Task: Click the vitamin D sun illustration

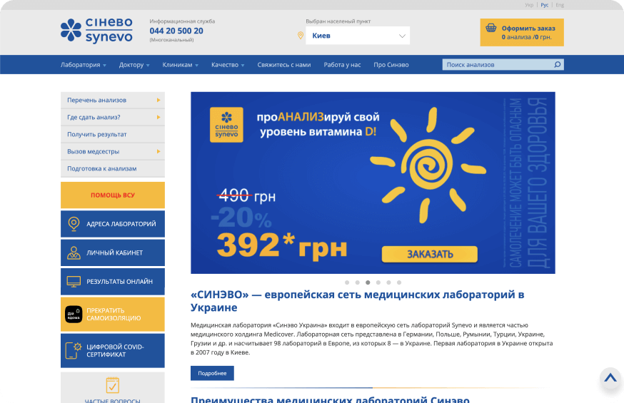Action: coord(428,165)
